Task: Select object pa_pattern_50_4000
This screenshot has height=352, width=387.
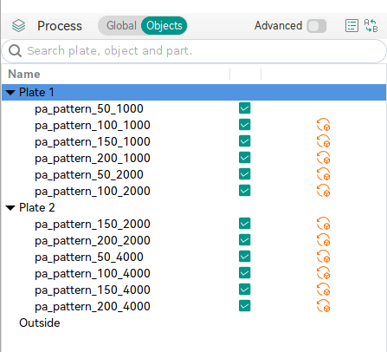Action: pyautogui.click(x=89, y=257)
